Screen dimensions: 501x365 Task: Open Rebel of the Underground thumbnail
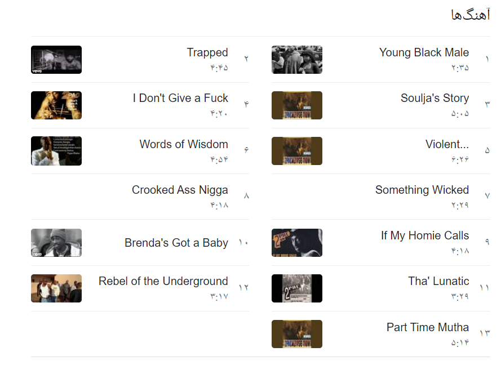point(56,288)
